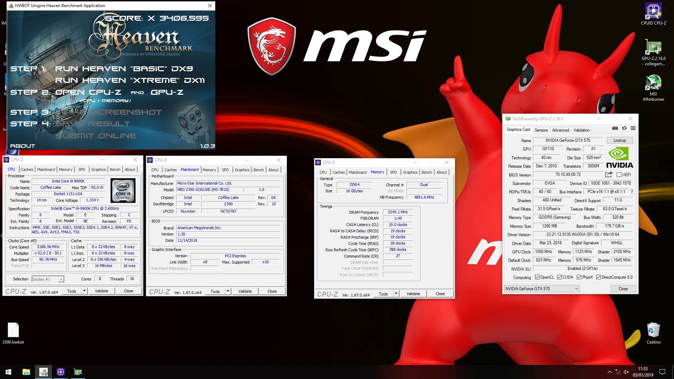
Task: Open Tools dropdown arrow in Mainboard window
Action: [227, 291]
